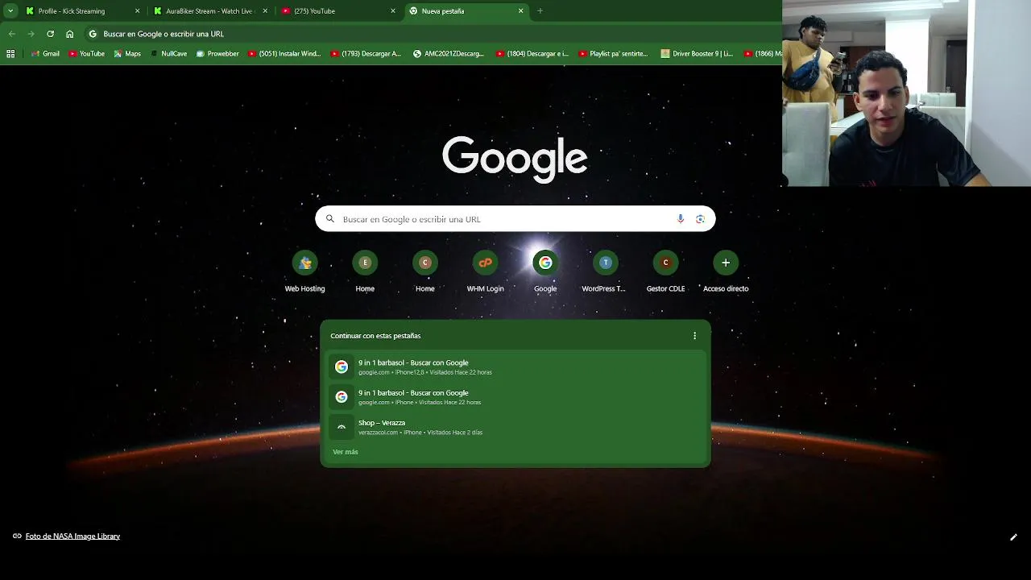
Task: Close the AuraBiker Stream tab
Action: coord(265,11)
